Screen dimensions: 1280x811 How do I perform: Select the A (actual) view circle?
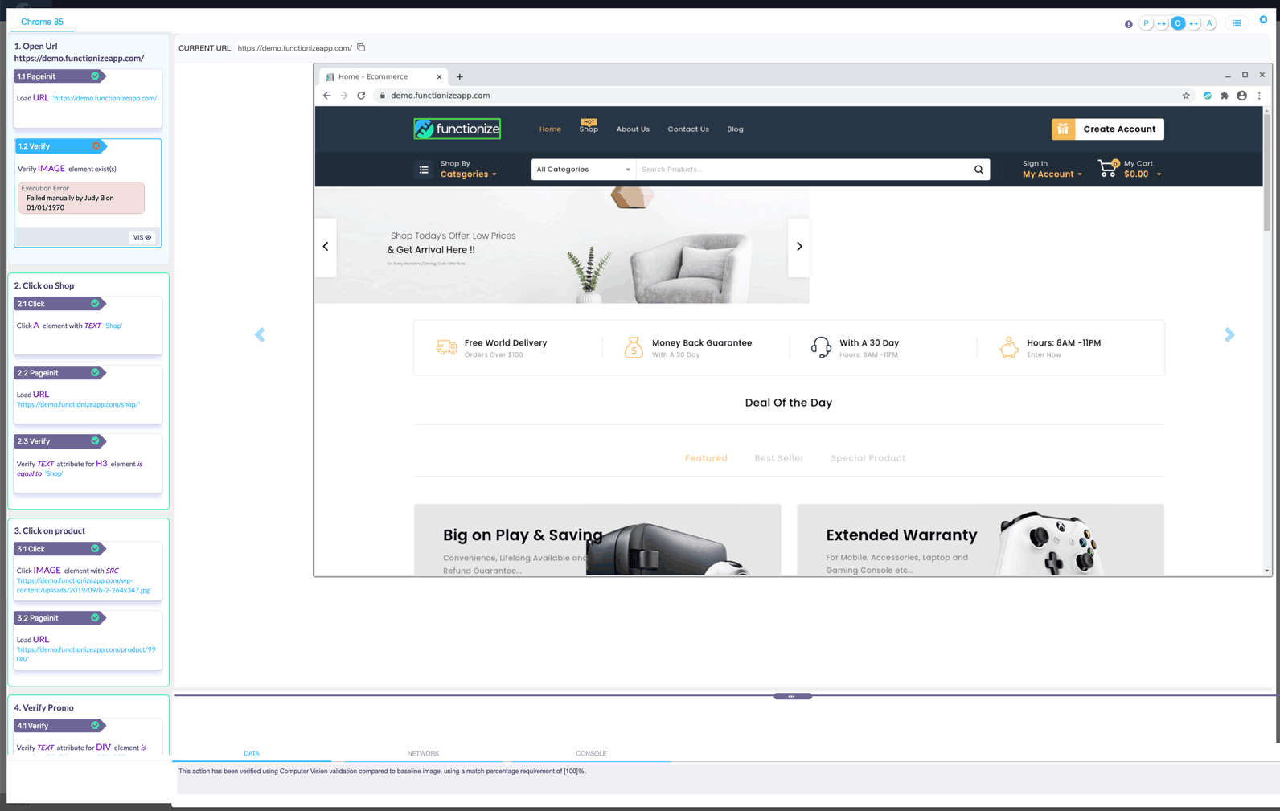1209,23
